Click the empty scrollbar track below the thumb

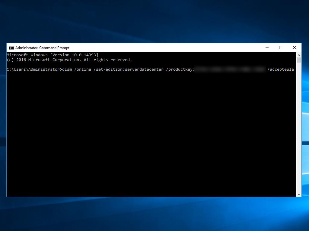(299, 126)
